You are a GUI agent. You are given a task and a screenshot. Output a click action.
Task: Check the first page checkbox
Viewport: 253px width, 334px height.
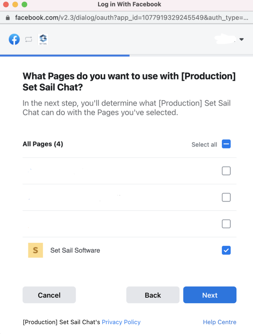[x=226, y=171]
